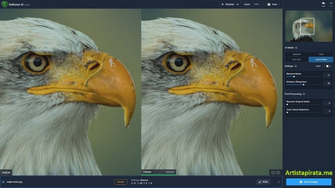Click the happy face feedback icon

273,172
